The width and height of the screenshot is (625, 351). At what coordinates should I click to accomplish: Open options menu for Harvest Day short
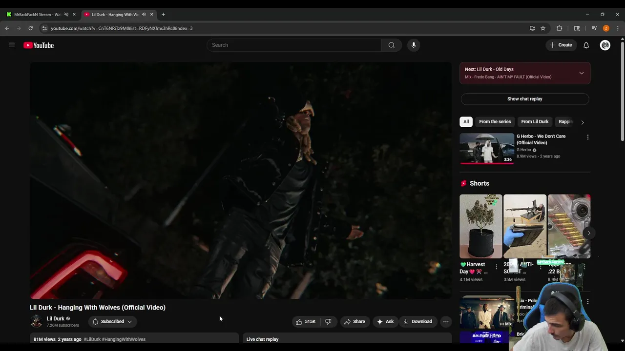496,267
